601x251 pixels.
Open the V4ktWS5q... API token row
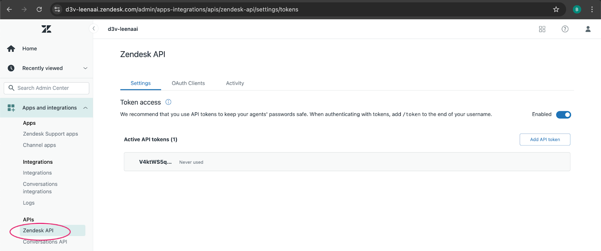pos(347,162)
